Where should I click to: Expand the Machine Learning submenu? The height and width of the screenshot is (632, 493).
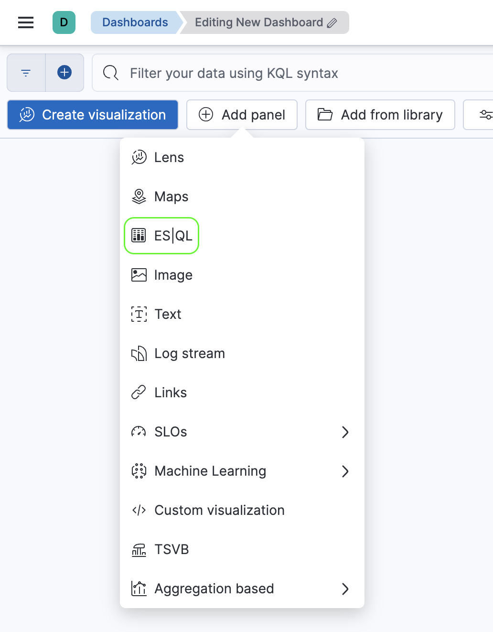345,471
